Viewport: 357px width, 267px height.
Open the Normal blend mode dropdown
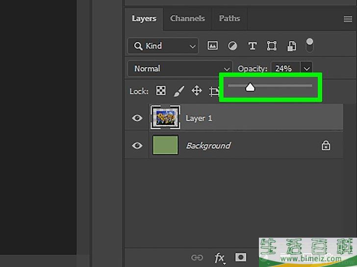[x=180, y=68]
